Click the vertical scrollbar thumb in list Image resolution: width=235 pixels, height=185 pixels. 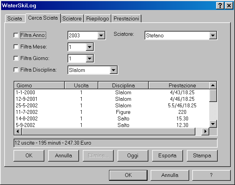213,95
